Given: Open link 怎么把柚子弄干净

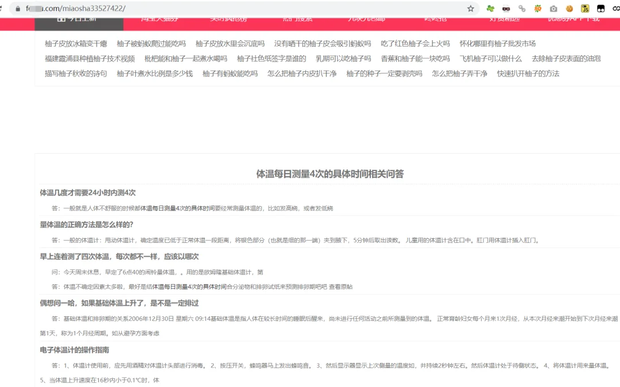Looking at the screenshot, I should pos(459,73).
